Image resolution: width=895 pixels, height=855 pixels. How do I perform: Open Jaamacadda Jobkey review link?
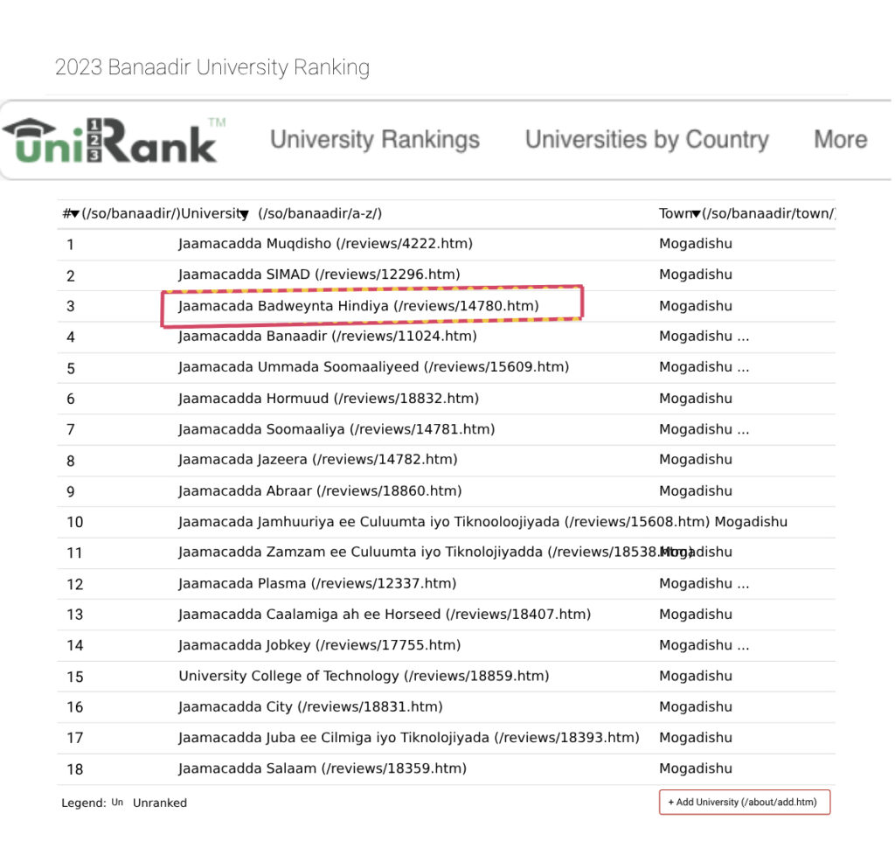point(320,645)
